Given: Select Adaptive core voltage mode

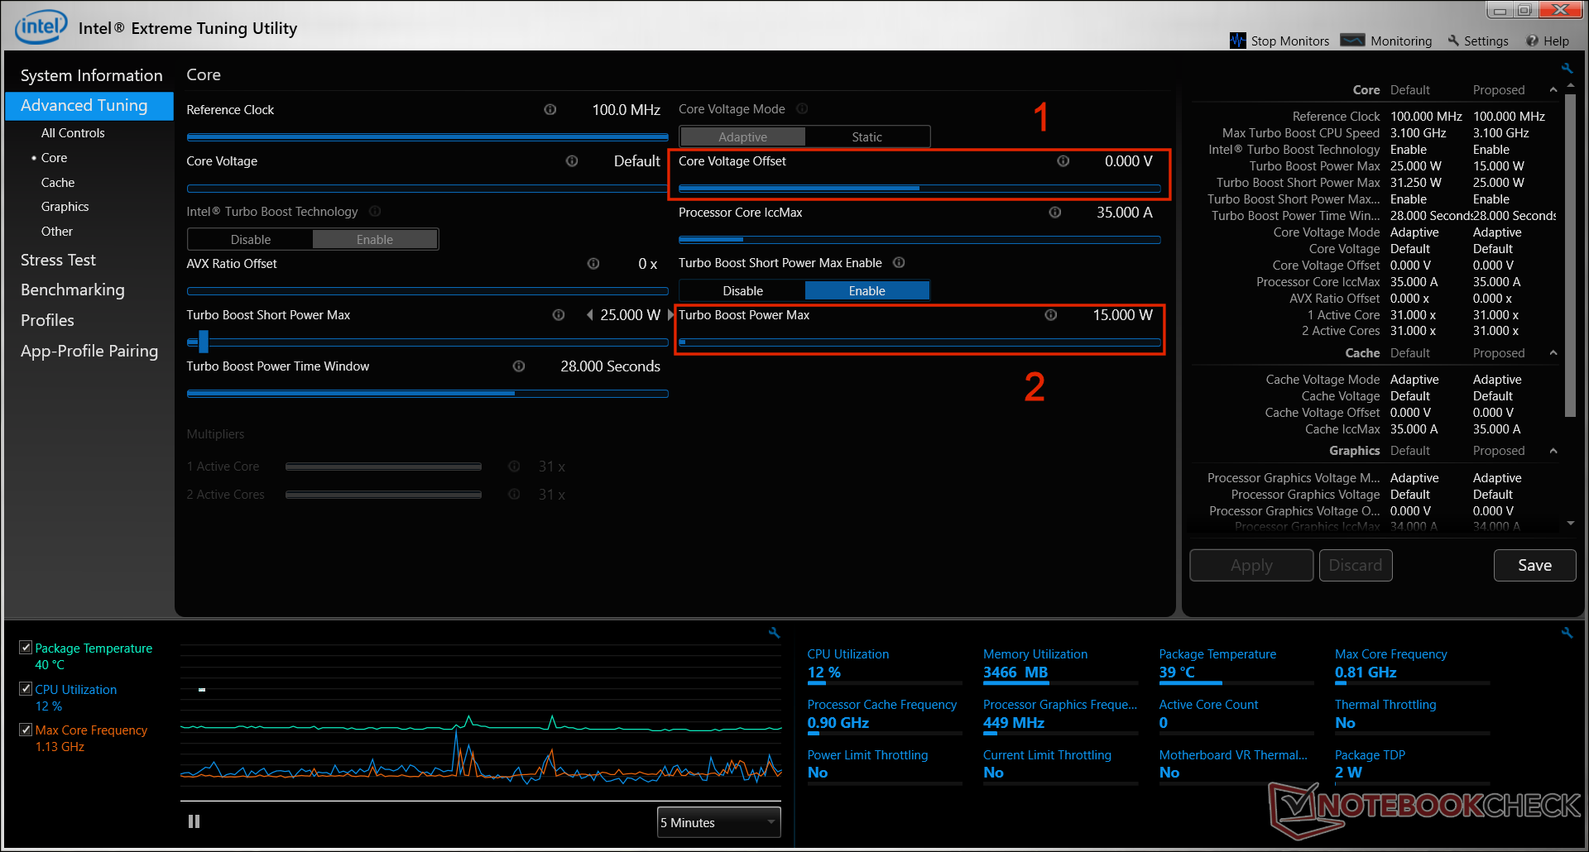Looking at the screenshot, I should [742, 136].
